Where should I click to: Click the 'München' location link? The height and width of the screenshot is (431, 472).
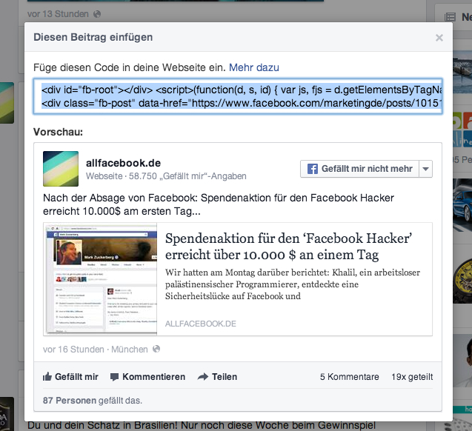(x=130, y=350)
